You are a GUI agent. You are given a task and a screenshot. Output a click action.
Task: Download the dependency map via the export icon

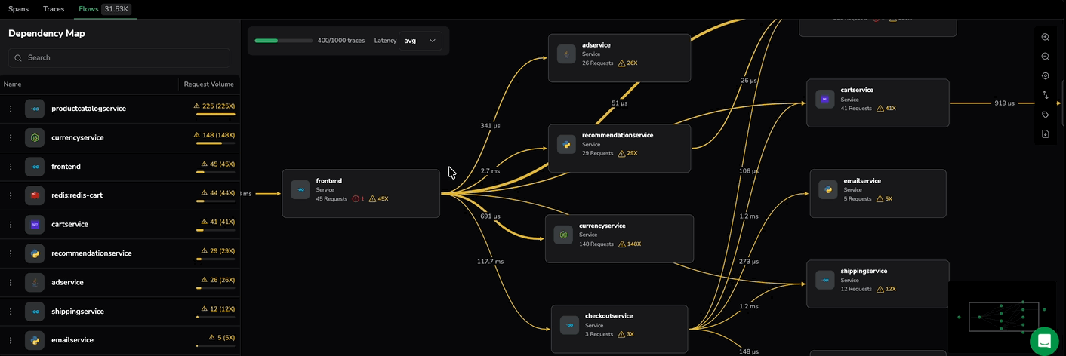coord(1046,134)
